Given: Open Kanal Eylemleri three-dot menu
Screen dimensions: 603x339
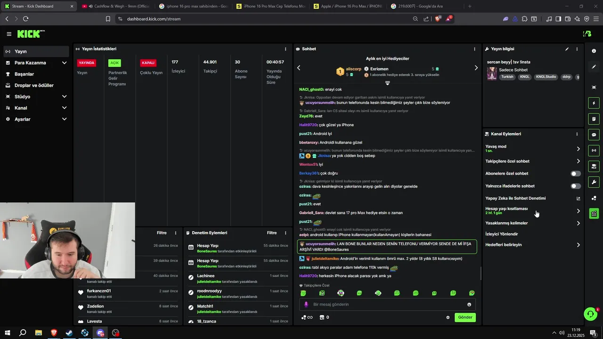Looking at the screenshot, I should pyautogui.click(x=577, y=134).
